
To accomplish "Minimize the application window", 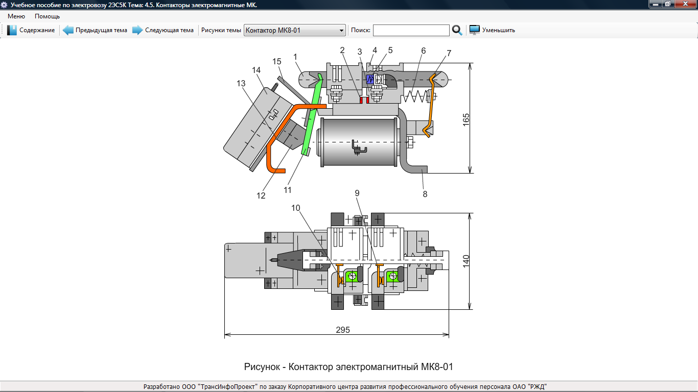I will coord(656,4).
